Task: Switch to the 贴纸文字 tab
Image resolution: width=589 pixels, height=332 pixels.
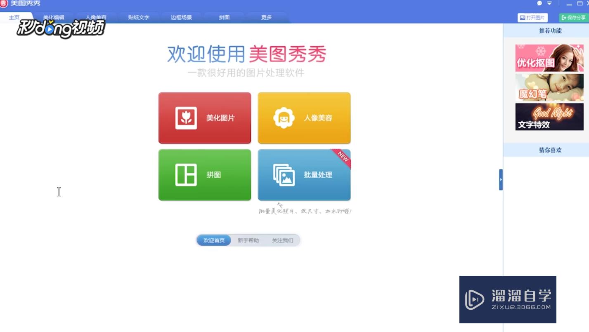Action: pos(139,17)
